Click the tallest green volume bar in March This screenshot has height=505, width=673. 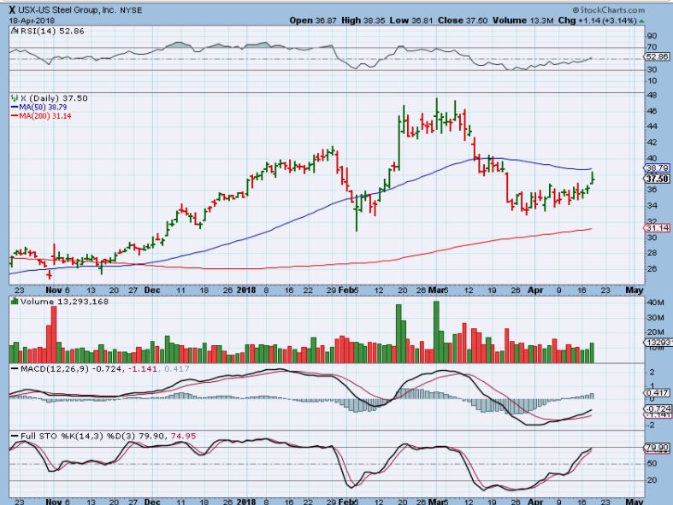(x=436, y=332)
